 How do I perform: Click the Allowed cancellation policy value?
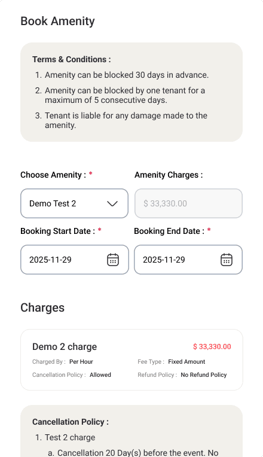(100, 375)
